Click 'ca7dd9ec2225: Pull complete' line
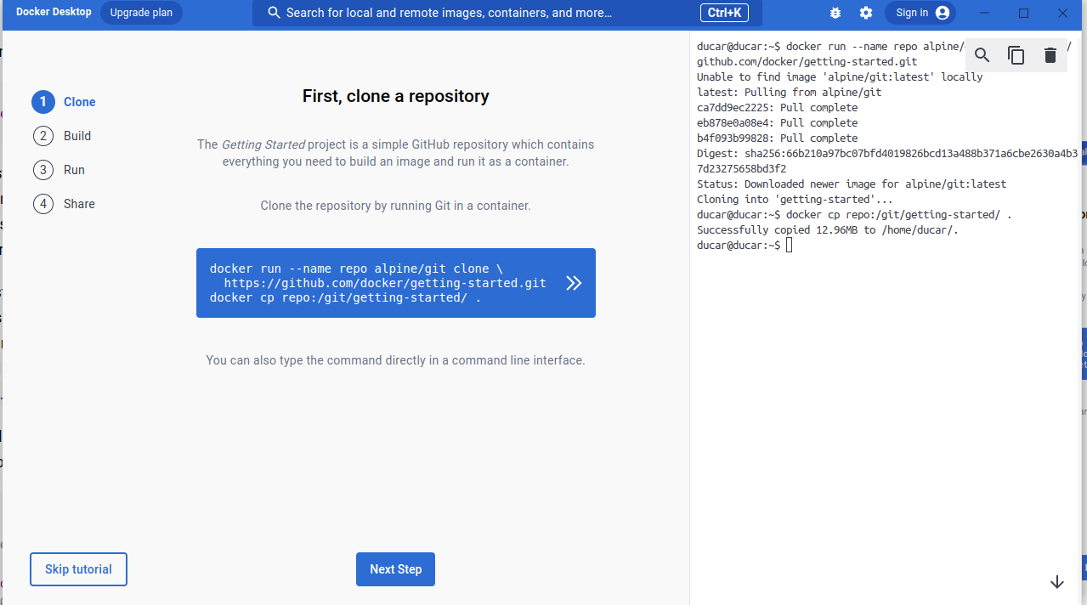Screen dimensions: 1087x605 778,108
